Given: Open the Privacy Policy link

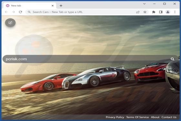Looking at the screenshot, I should 115,117.
